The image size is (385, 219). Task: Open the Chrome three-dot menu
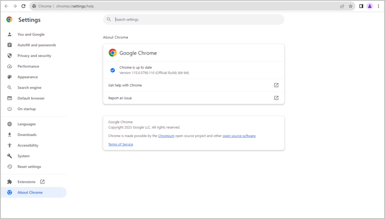[379, 6]
